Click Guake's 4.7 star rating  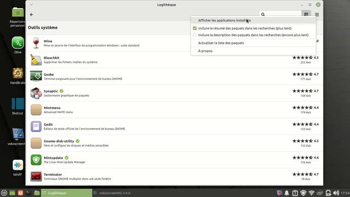pyautogui.click(x=305, y=74)
